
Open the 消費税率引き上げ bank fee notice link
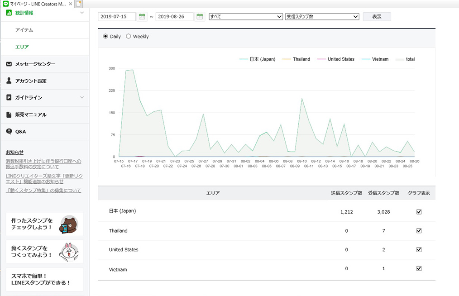[43, 164]
